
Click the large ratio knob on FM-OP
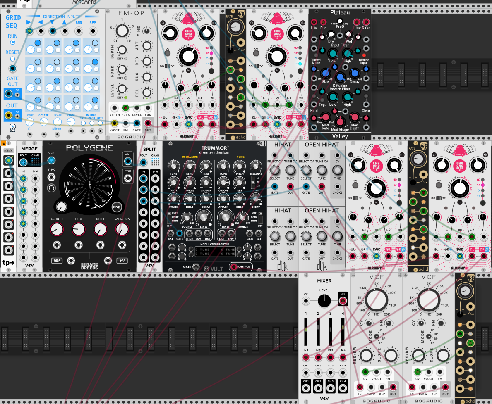click(122, 31)
